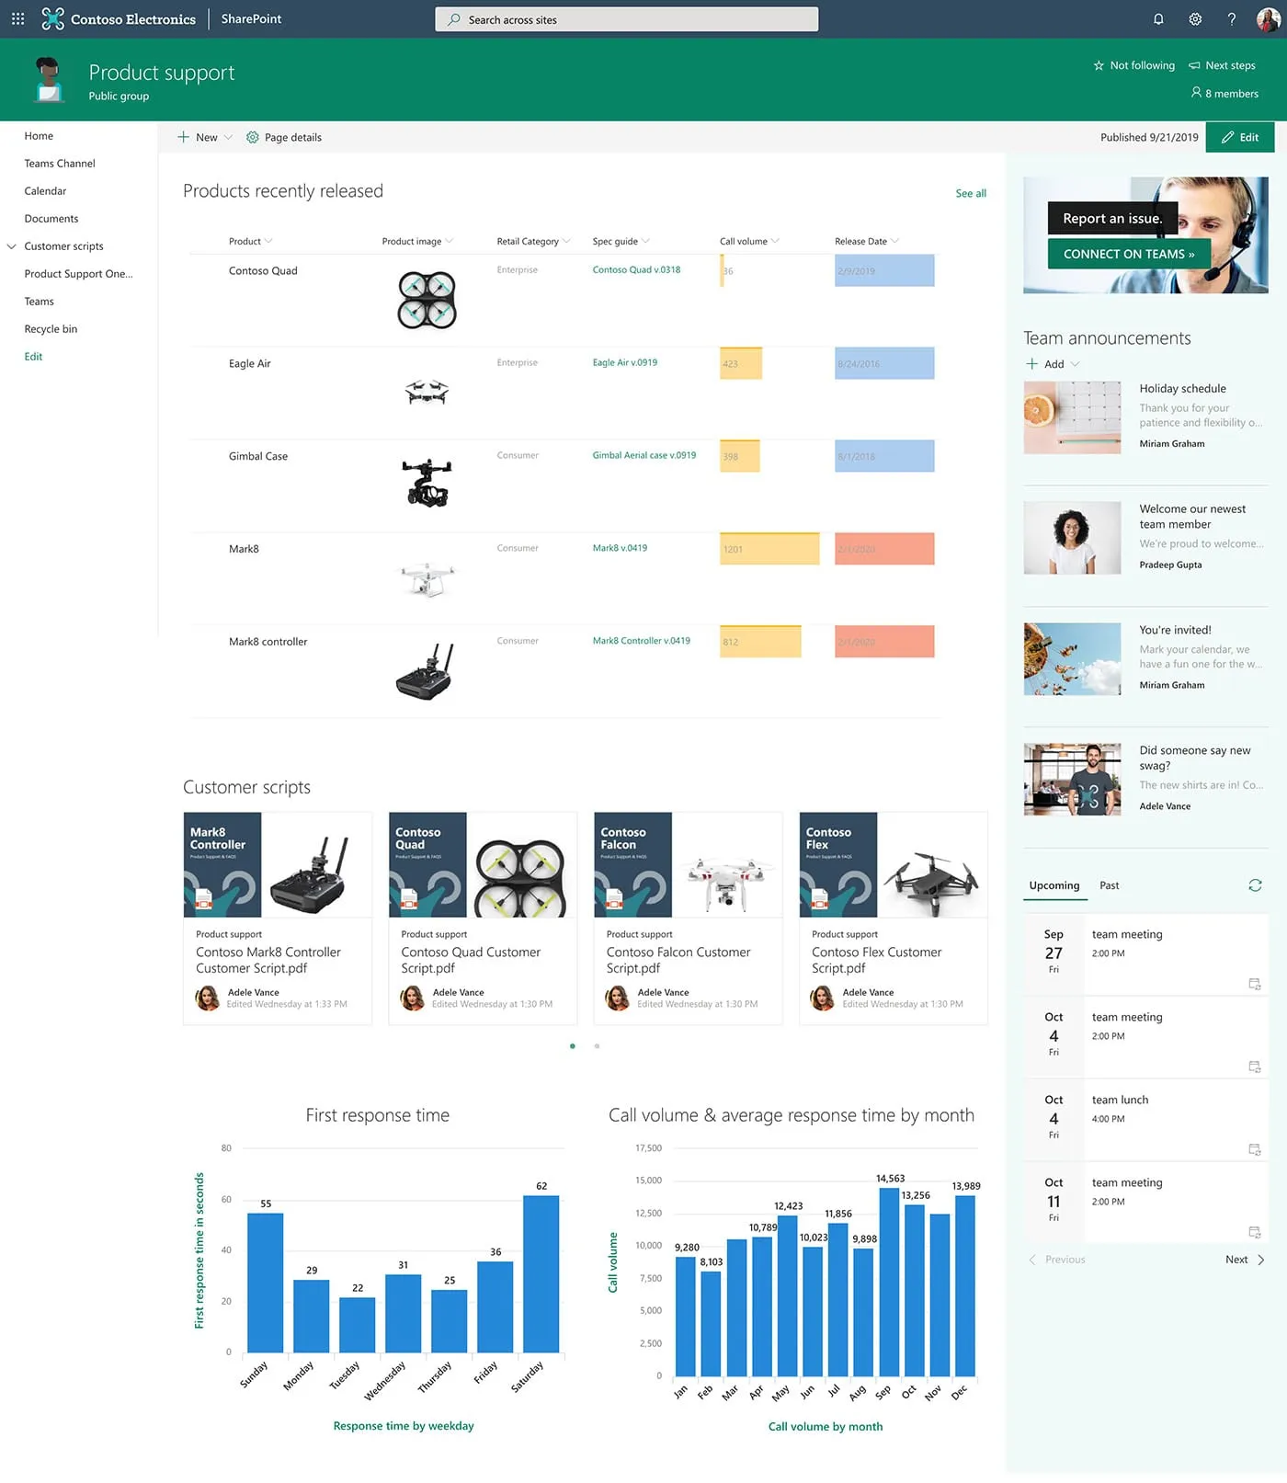Switch to the Past events tab
Image resolution: width=1287 pixels, height=1483 pixels.
pyautogui.click(x=1109, y=885)
